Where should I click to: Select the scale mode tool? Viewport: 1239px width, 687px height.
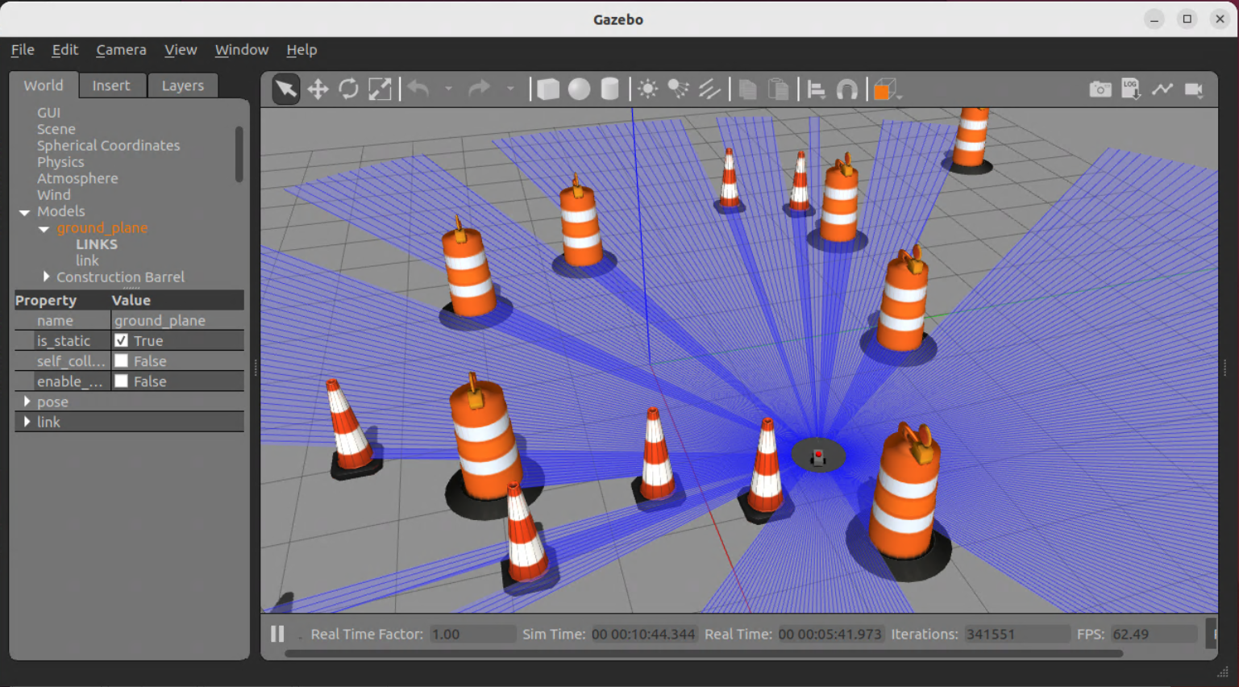pos(380,89)
